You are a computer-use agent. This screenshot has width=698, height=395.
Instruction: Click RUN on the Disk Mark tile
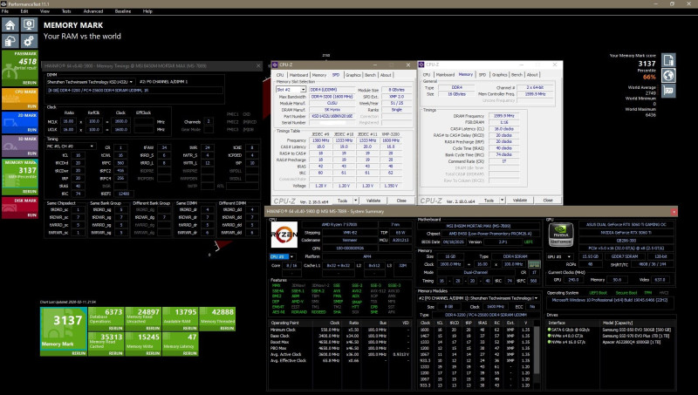[32, 215]
